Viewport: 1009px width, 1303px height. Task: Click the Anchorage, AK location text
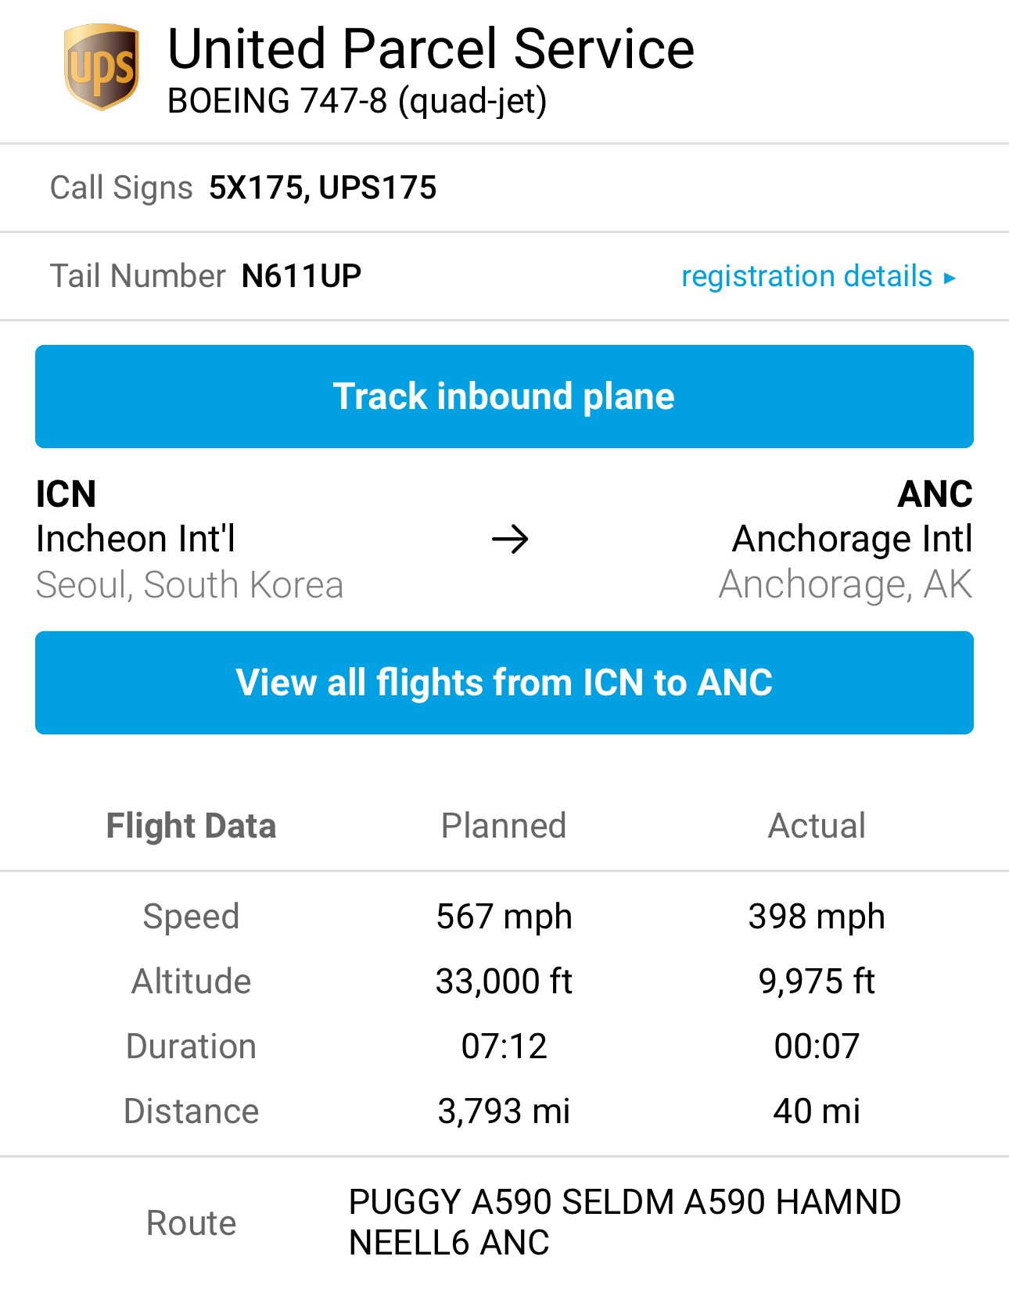pyautogui.click(x=846, y=585)
